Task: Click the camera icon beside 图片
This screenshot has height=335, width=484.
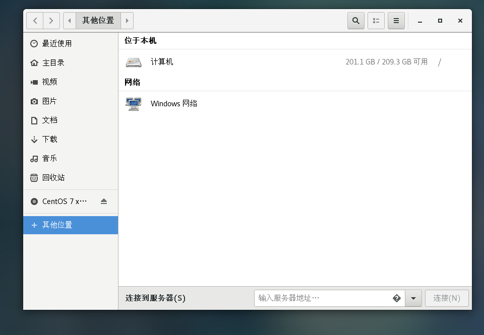Action: (x=34, y=101)
